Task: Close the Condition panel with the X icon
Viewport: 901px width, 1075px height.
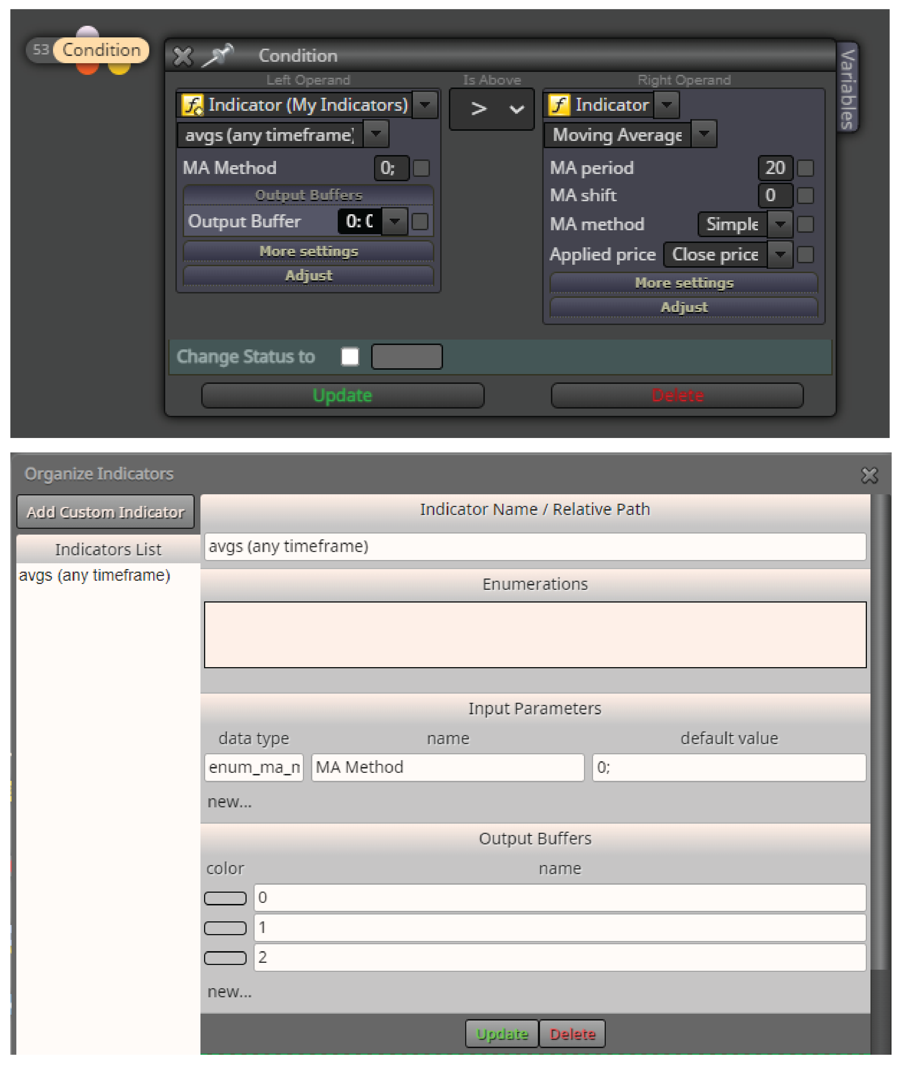Action: point(182,56)
